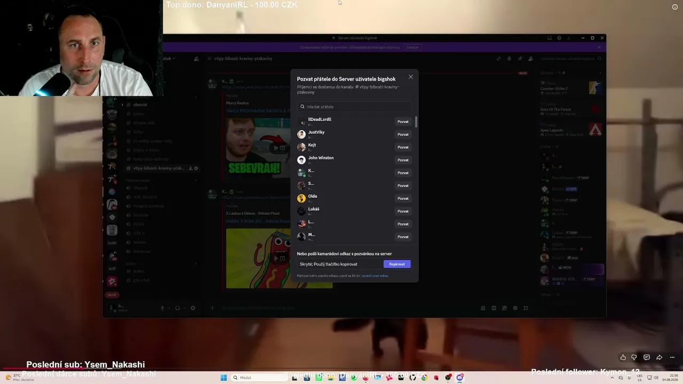Disable streamer mode with Zakázat

412,47
